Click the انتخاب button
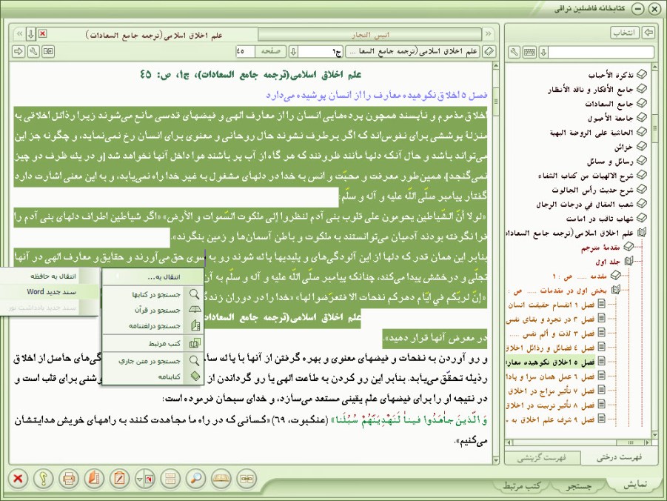Screen dimensions: 667x501 pos(625,33)
